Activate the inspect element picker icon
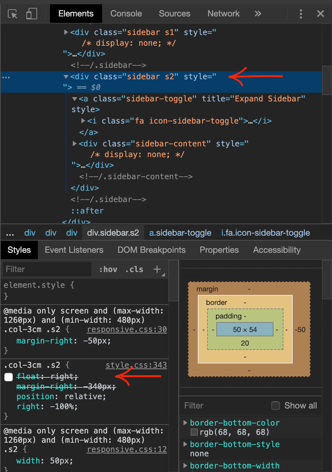 click(12, 14)
